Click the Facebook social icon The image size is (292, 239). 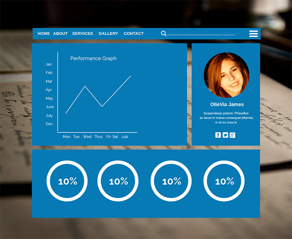point(218,135)
